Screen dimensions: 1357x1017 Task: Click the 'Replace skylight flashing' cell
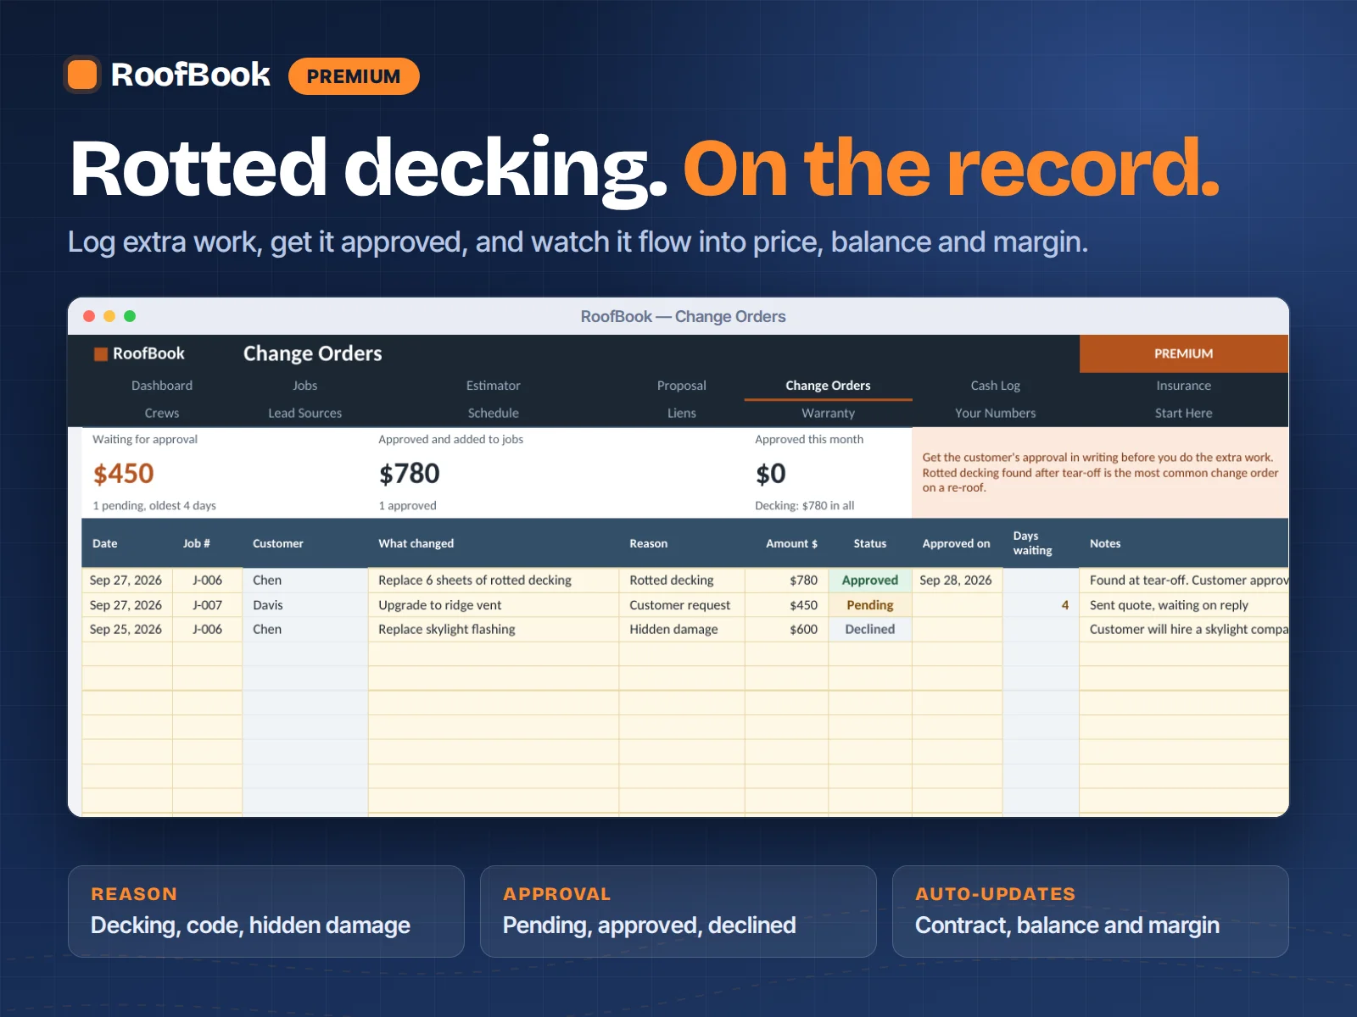[x=493, y=629]
